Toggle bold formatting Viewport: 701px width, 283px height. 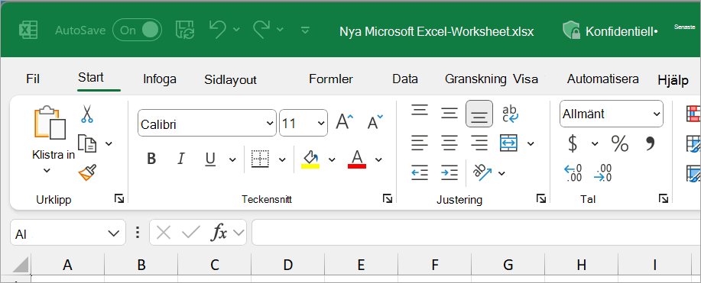151,159
